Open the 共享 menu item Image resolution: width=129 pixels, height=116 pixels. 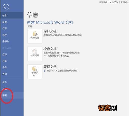[x=12, y=61]
